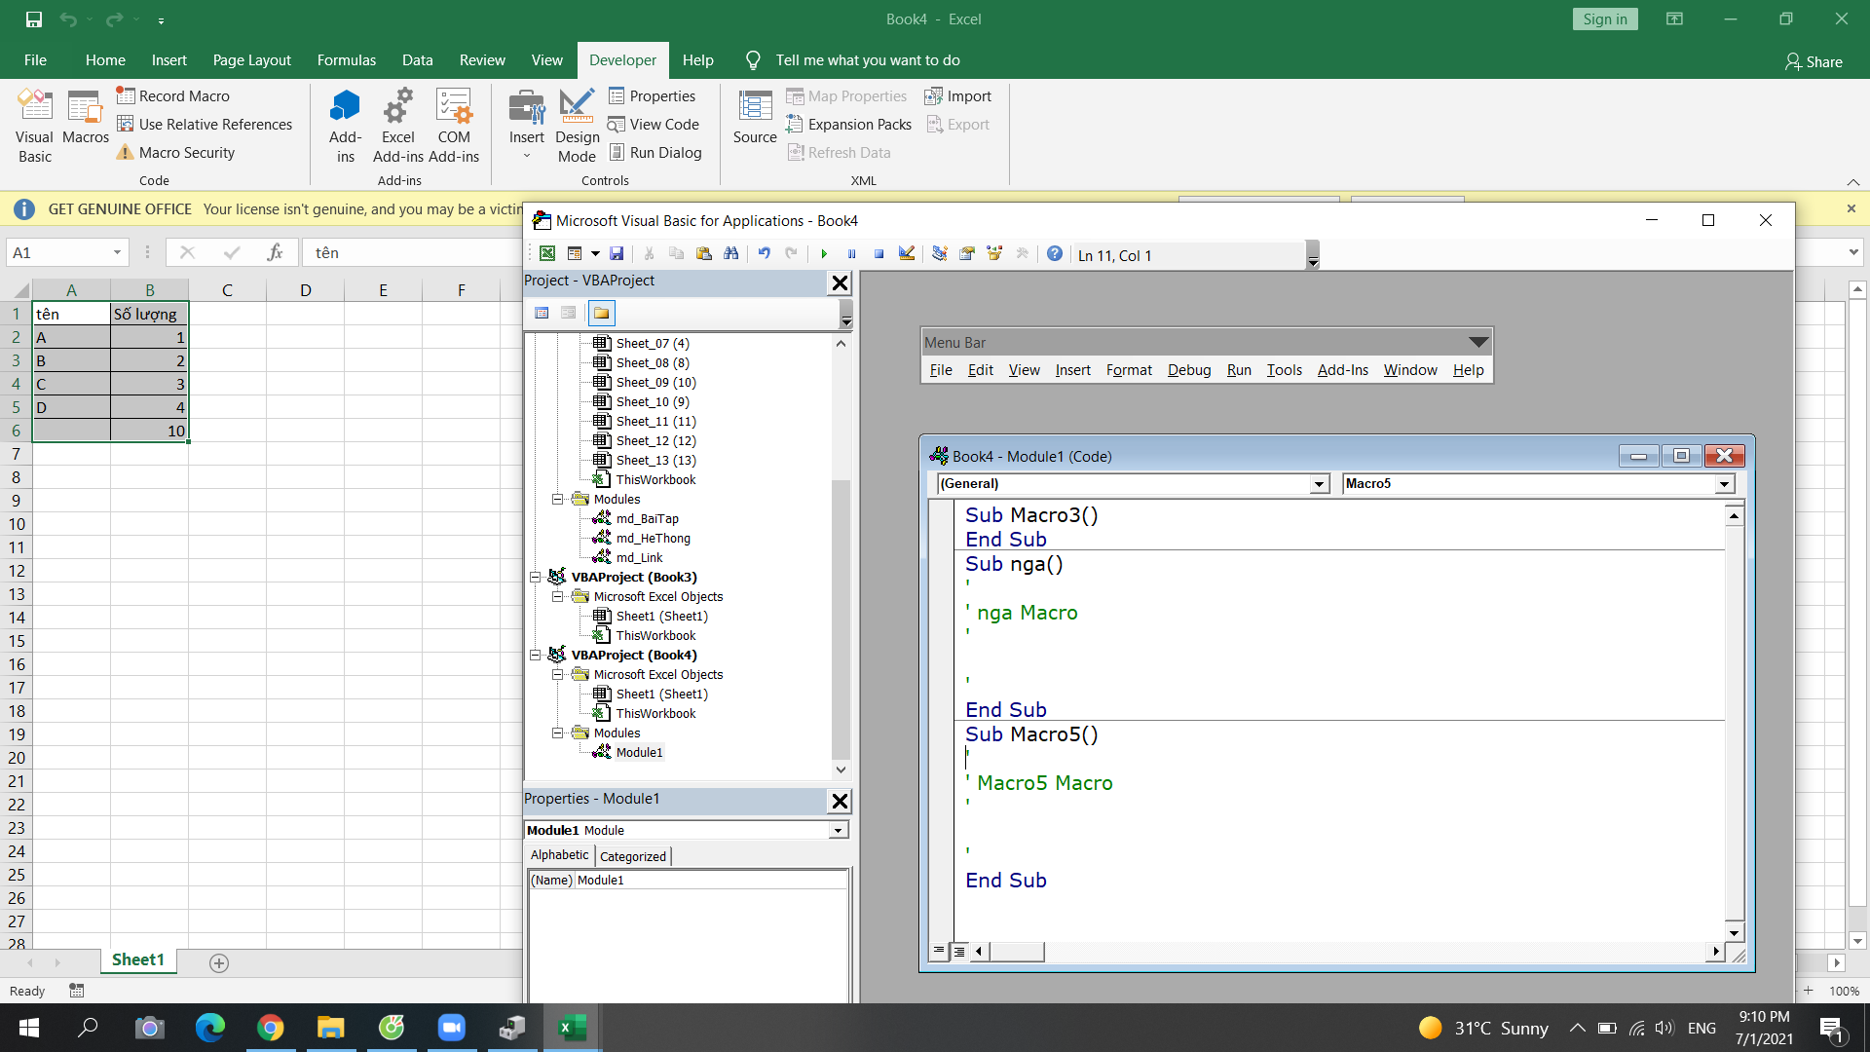Click View Microsoft Excel icon in VBA toolbar
Screen dimensions: 1870x1052
pos(547,253)
